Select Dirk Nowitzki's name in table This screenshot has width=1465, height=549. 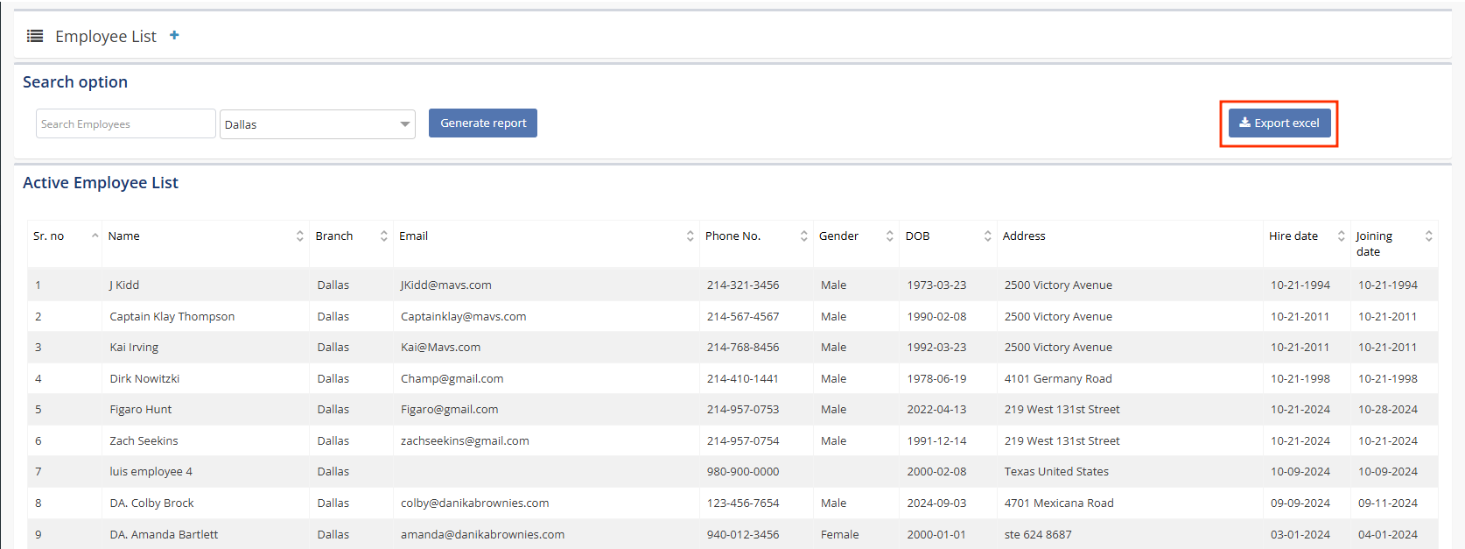pyautogui.click(x=144, y=378)
